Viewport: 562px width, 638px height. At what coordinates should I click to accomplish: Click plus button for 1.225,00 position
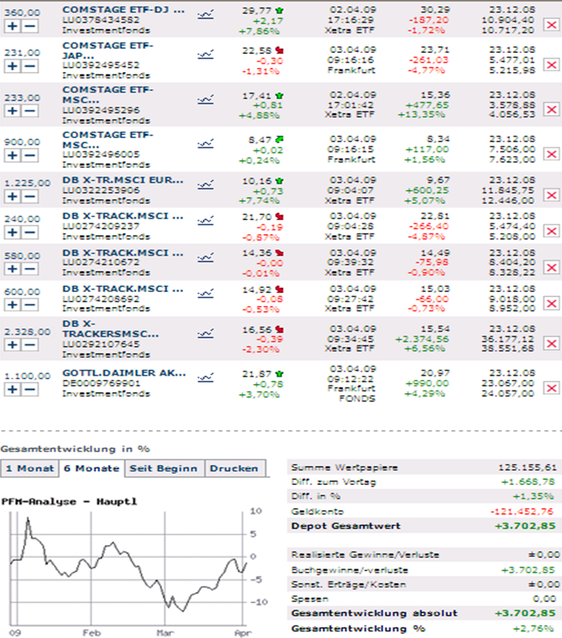(x=12, y=196)
